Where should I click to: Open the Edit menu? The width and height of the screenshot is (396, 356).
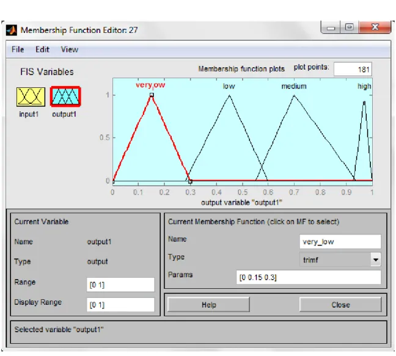[x=42, y=49]
